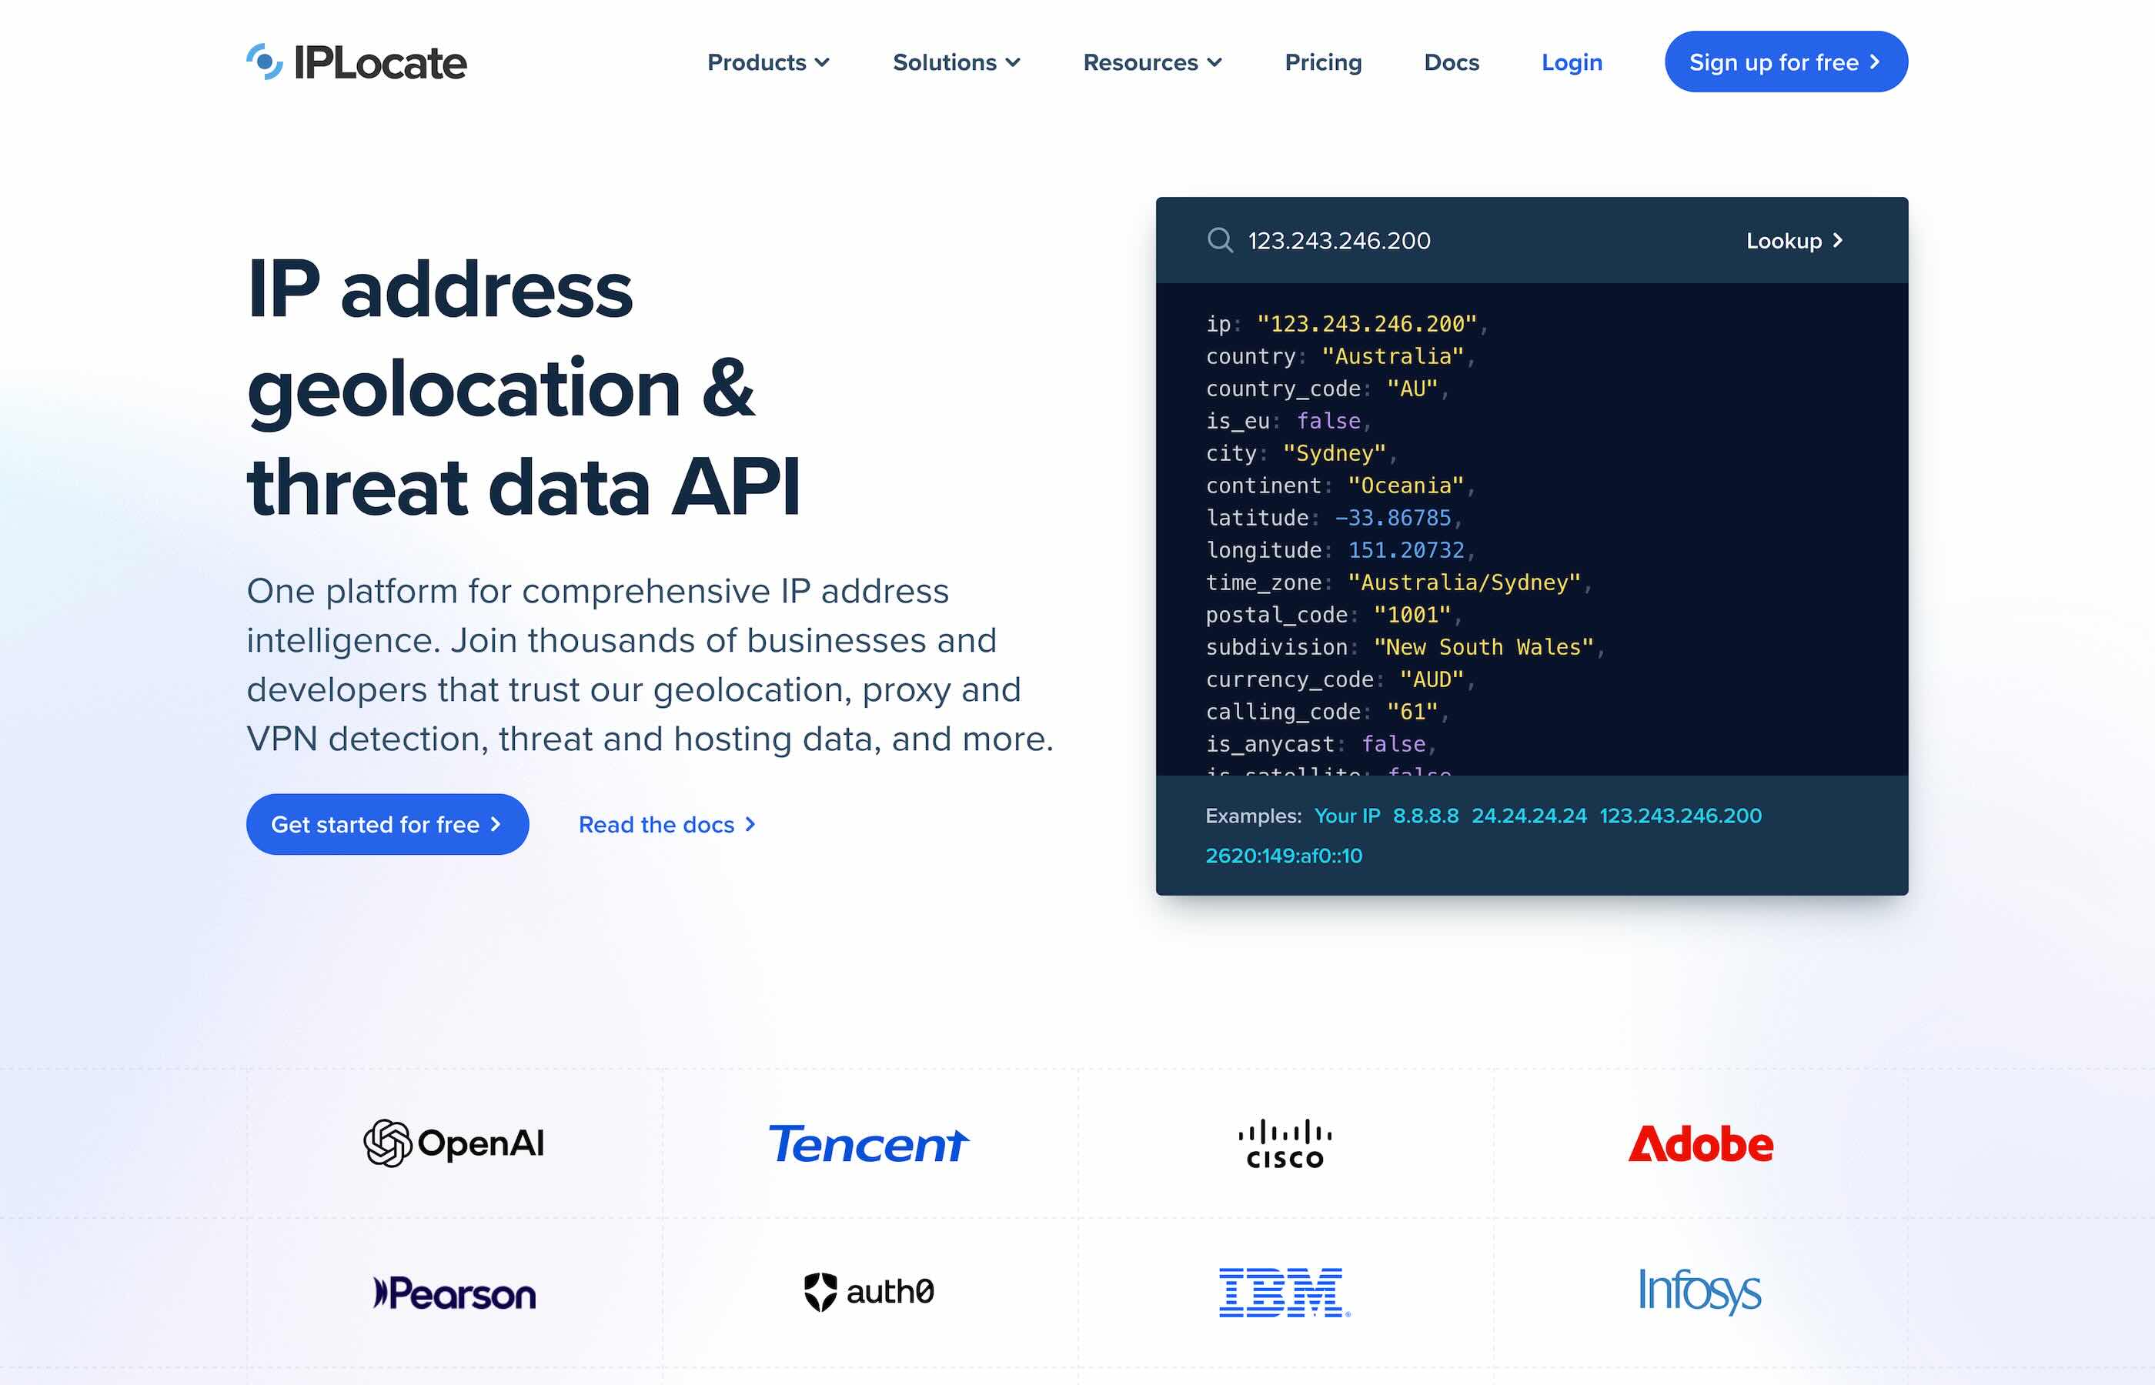The height and width of the screenshot is (1385, 2155).
Task: Click the Login link
Action: tap(1572, 62)
